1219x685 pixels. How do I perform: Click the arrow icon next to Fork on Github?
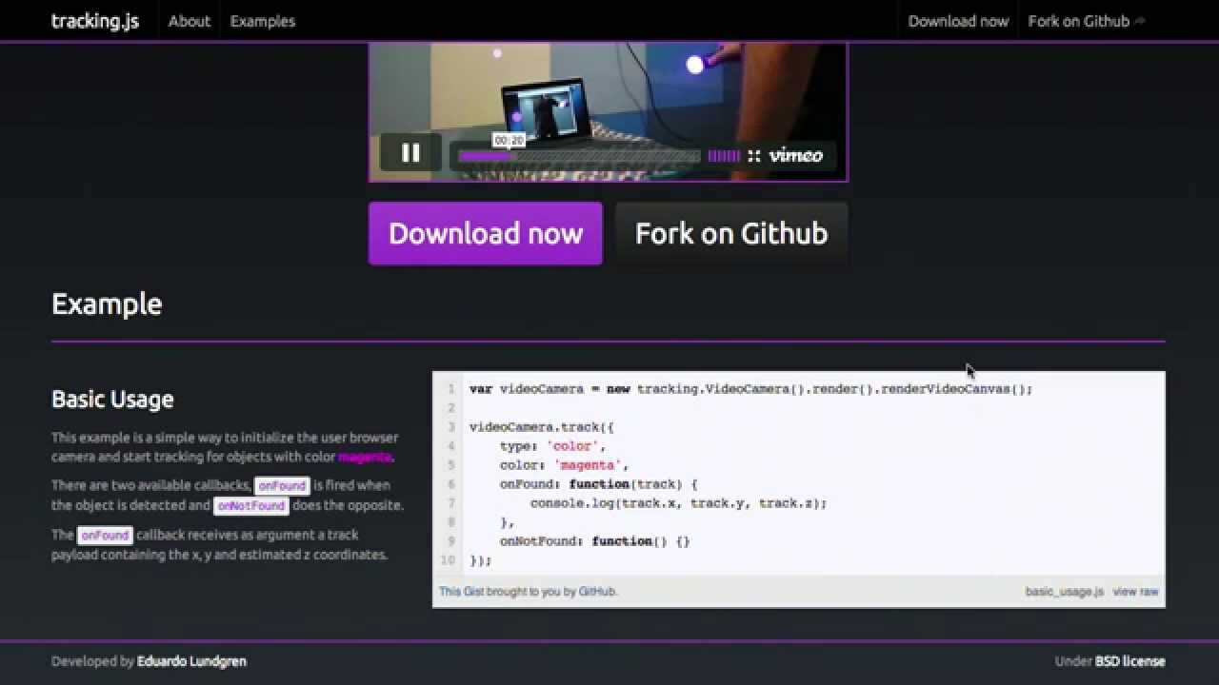click(x=1140, y=21)
